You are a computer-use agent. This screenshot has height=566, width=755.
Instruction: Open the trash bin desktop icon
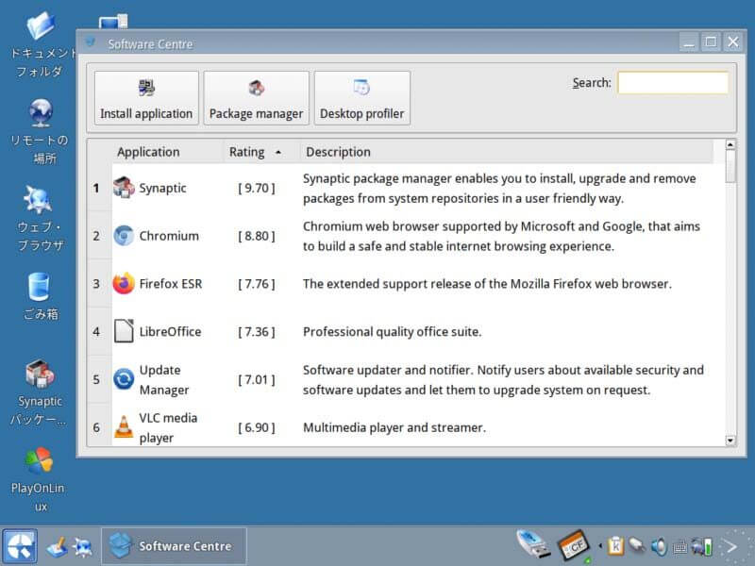tap(39, 287)
